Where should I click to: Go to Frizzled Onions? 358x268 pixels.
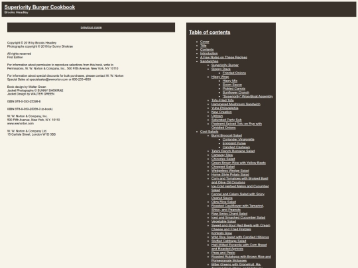click(234, 73)
